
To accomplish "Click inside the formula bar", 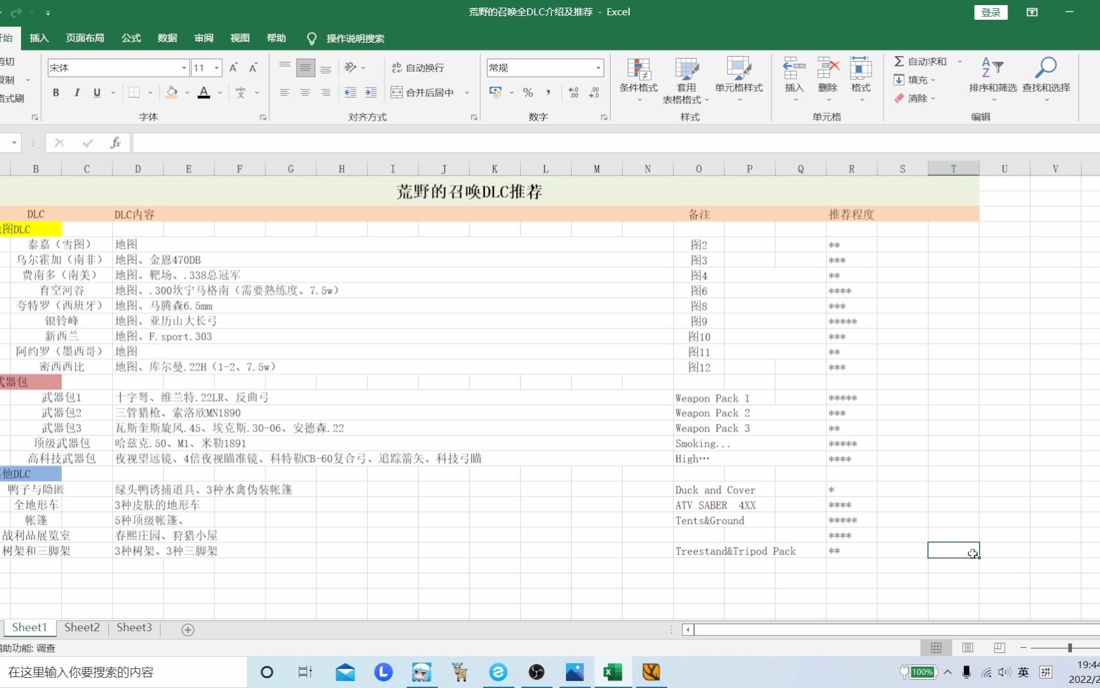I will coord(616,142).
